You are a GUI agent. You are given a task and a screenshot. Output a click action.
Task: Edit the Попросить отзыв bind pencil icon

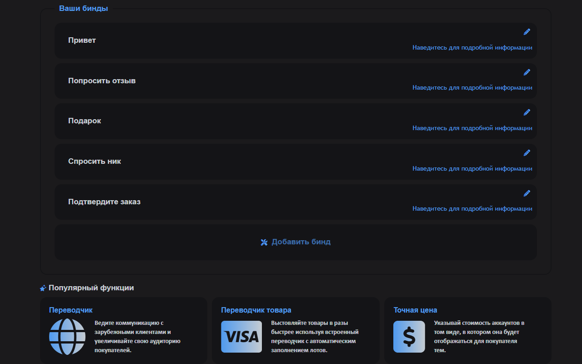click(527, 72)
